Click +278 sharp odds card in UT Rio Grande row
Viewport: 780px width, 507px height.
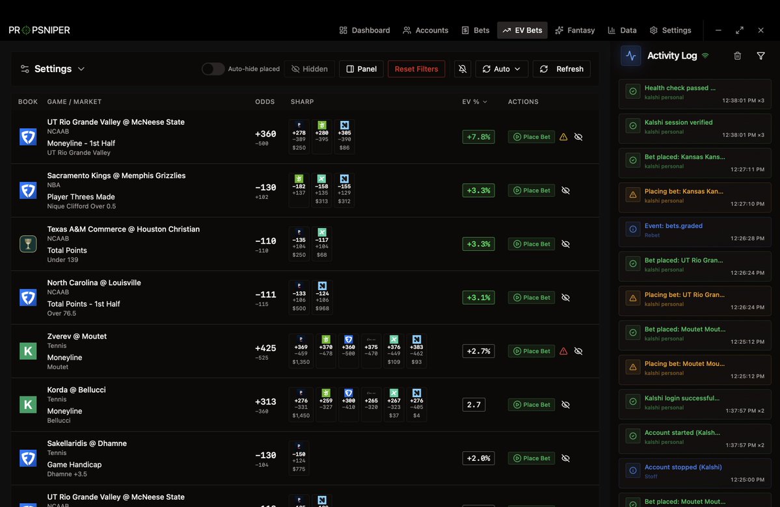click(299, 136)
